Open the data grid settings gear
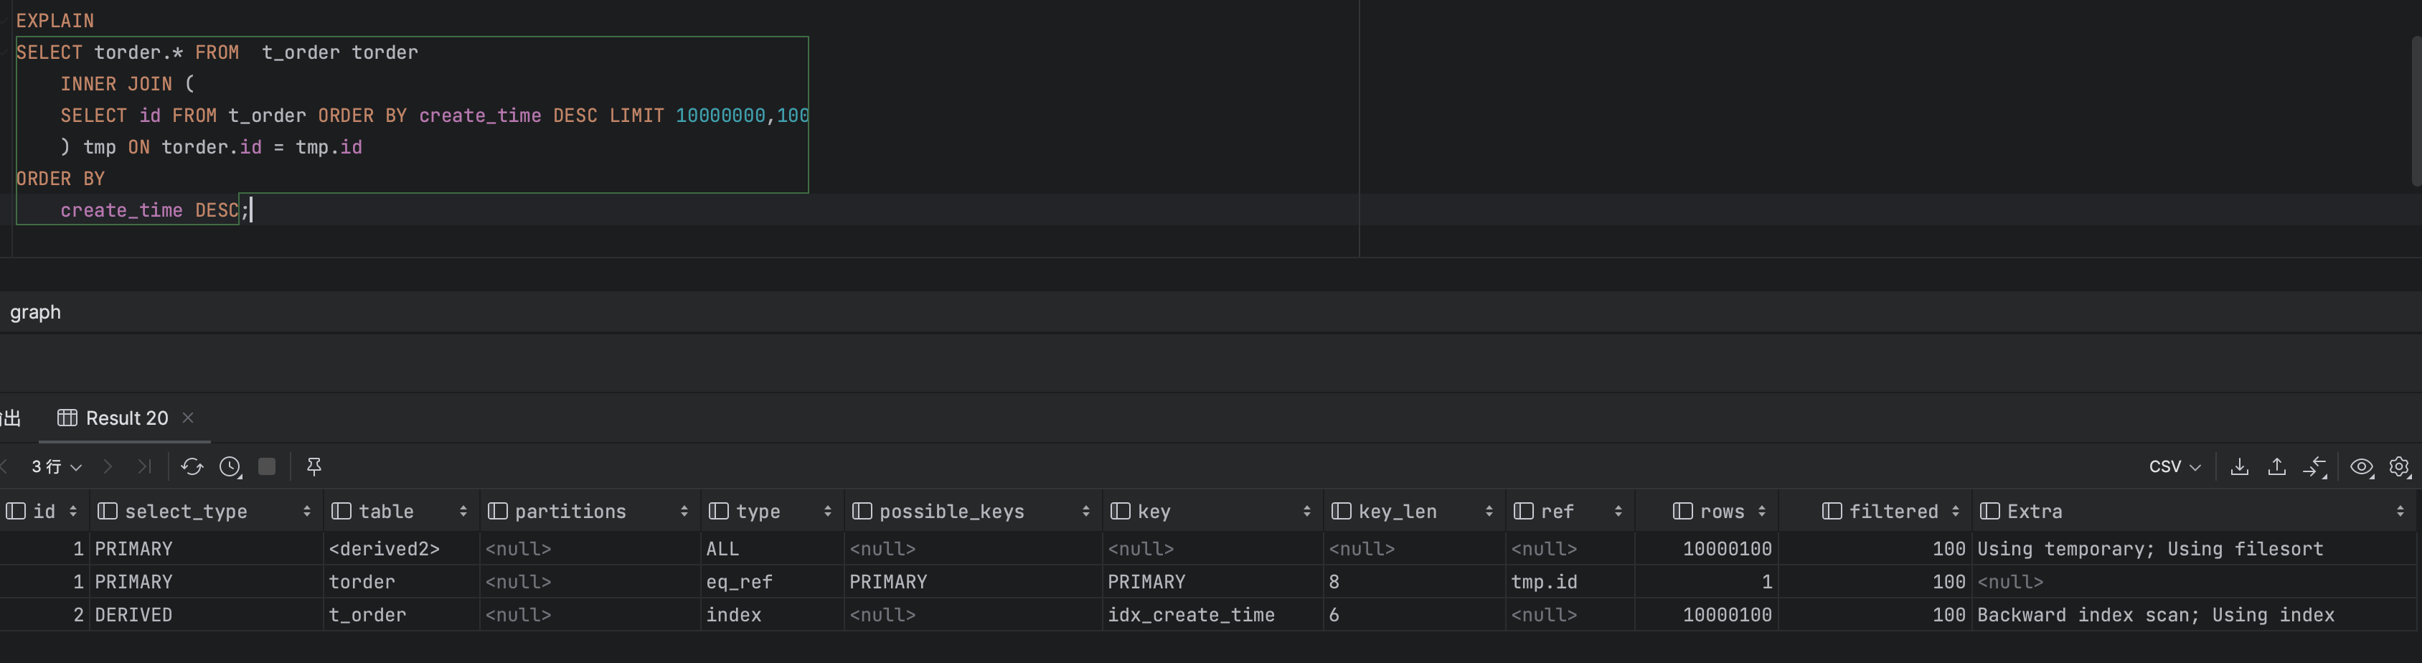2422x663 pixels. pos(2400,466)
